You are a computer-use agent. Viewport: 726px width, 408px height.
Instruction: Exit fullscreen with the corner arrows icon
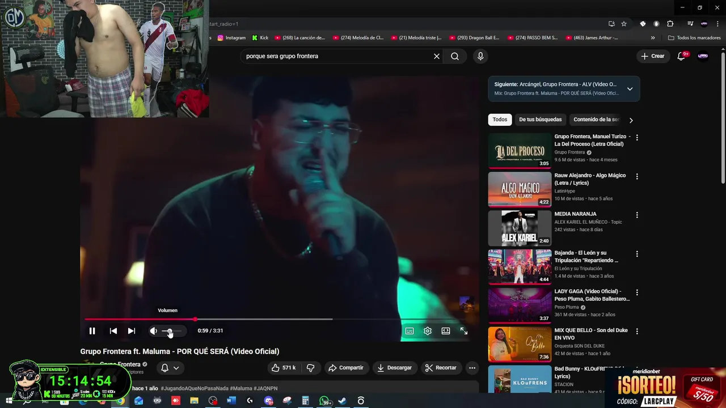464,331
